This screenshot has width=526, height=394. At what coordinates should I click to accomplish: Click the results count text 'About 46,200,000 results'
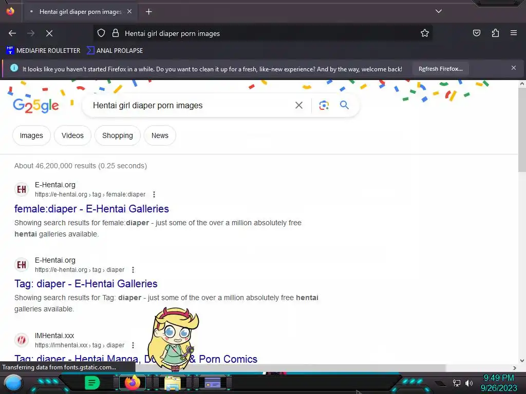(x=55, y=166)
